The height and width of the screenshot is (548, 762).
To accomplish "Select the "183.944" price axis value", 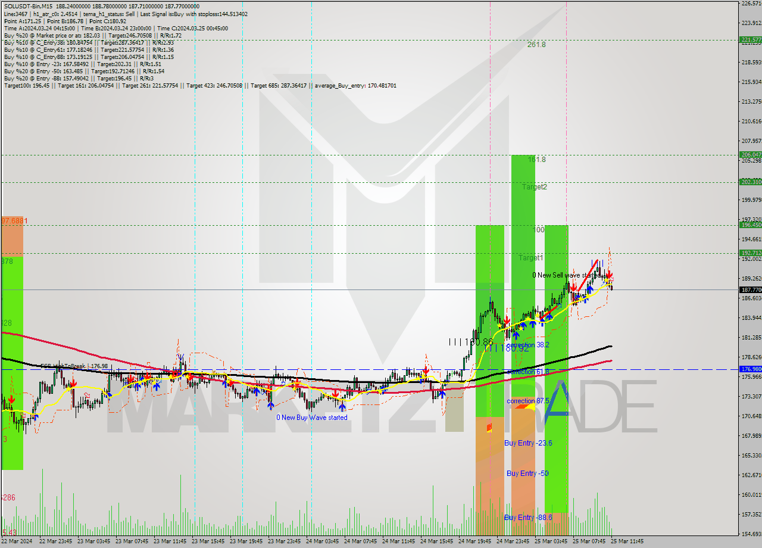I will click(751, 318).
